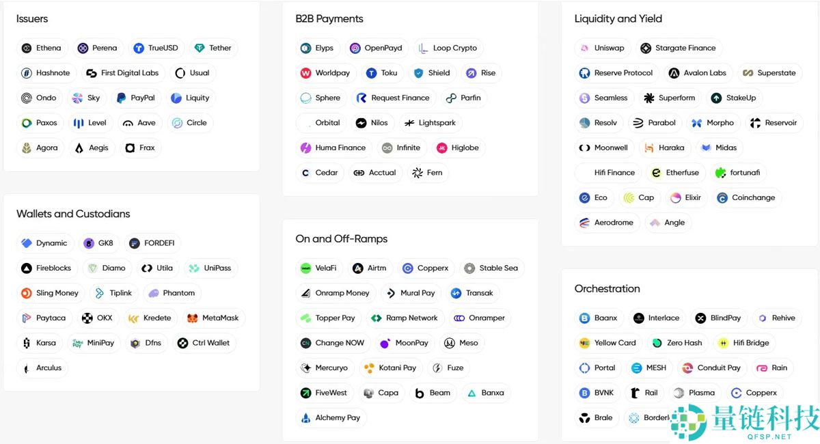This screenshot has height=444, width=820.
Task: Click the Issuers section heading
Action: [32, 19]
